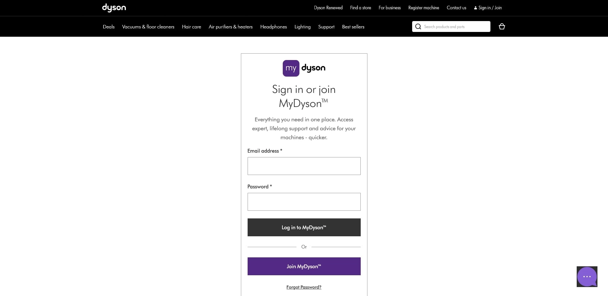
Task: Click Find a store
Action: [x=360, y=8]
